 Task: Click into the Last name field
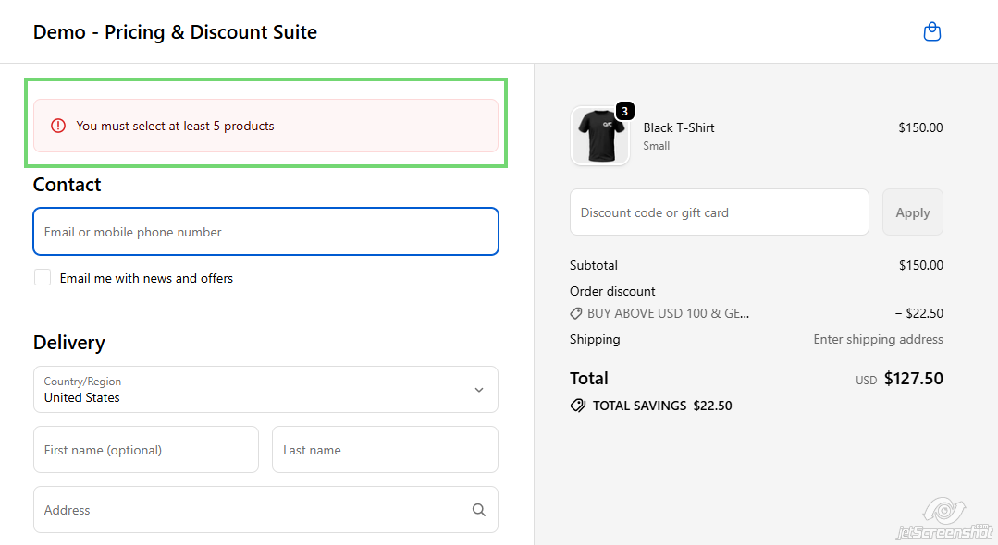385,450
